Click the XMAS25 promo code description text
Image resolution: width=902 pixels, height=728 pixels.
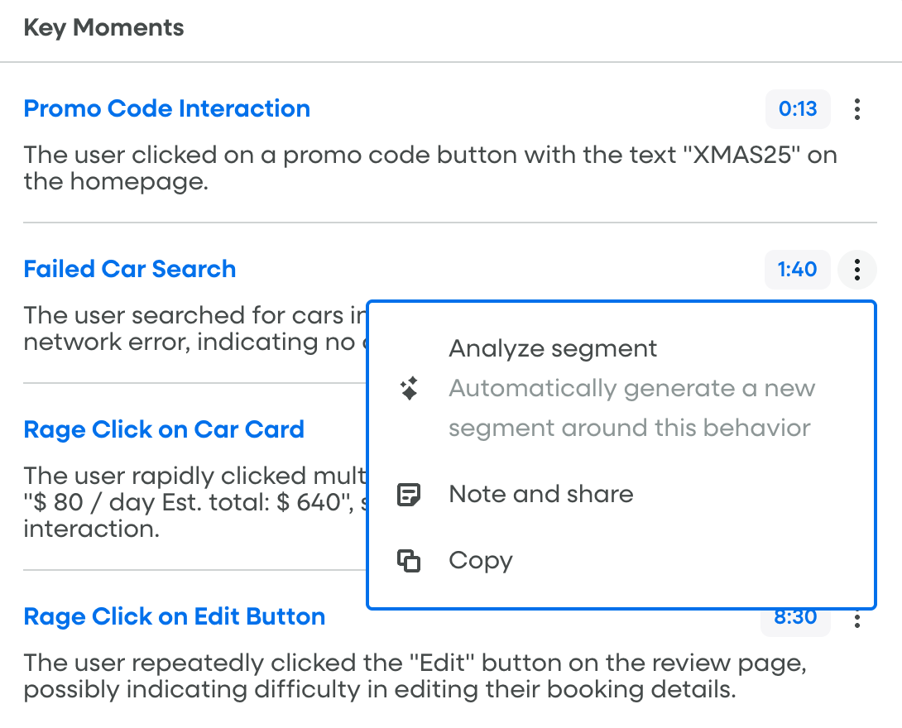(430, 168)
